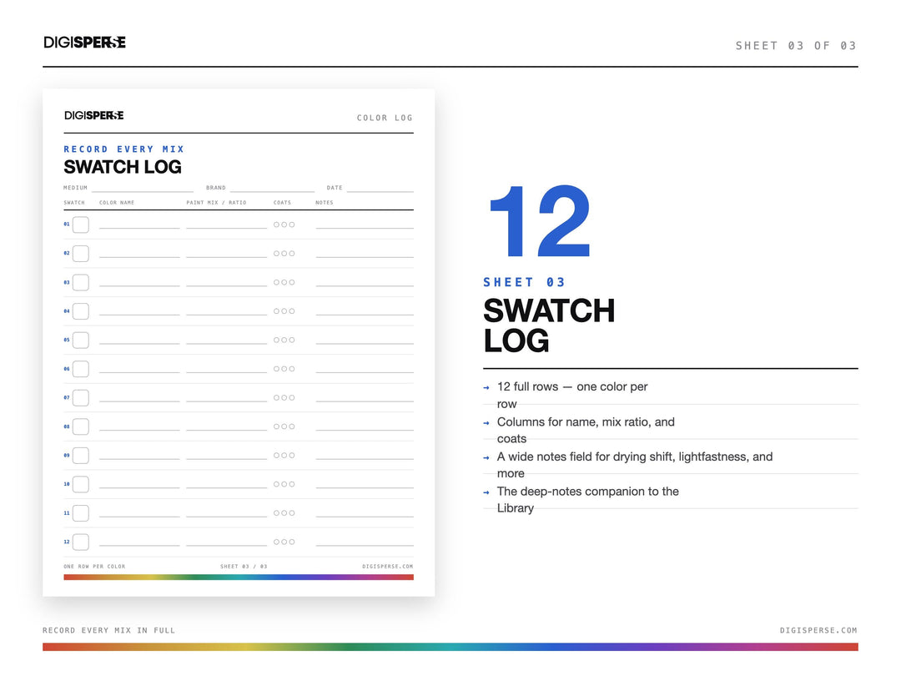This screenshot has height=676, width=901.
Task: Click the swatch box in row 01
Action: pos(81,224)
